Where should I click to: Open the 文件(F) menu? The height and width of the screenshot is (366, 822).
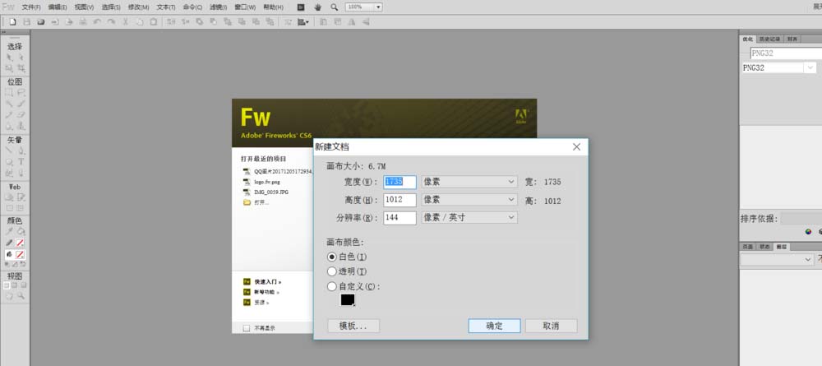pos(31,7)
